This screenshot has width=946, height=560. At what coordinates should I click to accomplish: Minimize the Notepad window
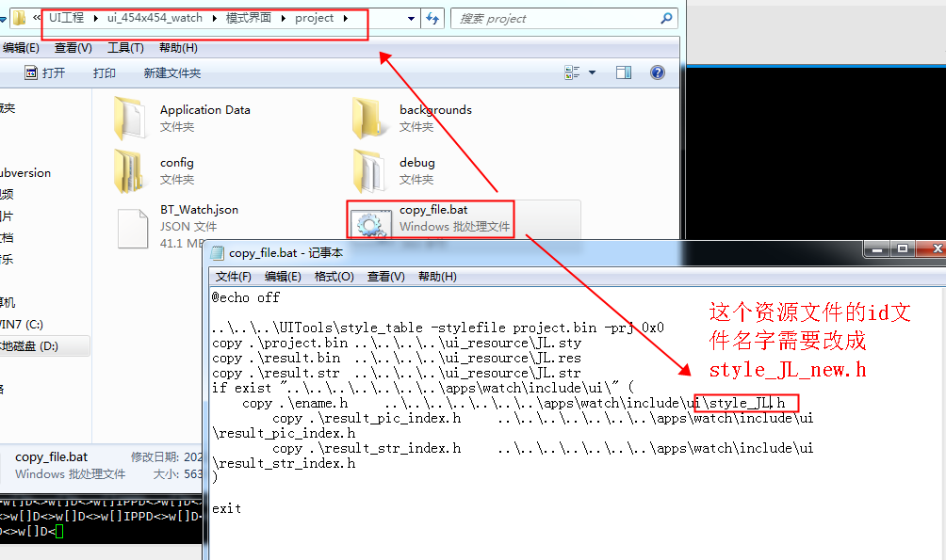click(x=877, y=248)
